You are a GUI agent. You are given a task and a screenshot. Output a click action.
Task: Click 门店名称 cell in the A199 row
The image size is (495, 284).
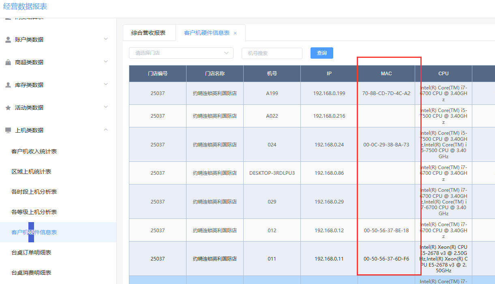tap(215, 93)
